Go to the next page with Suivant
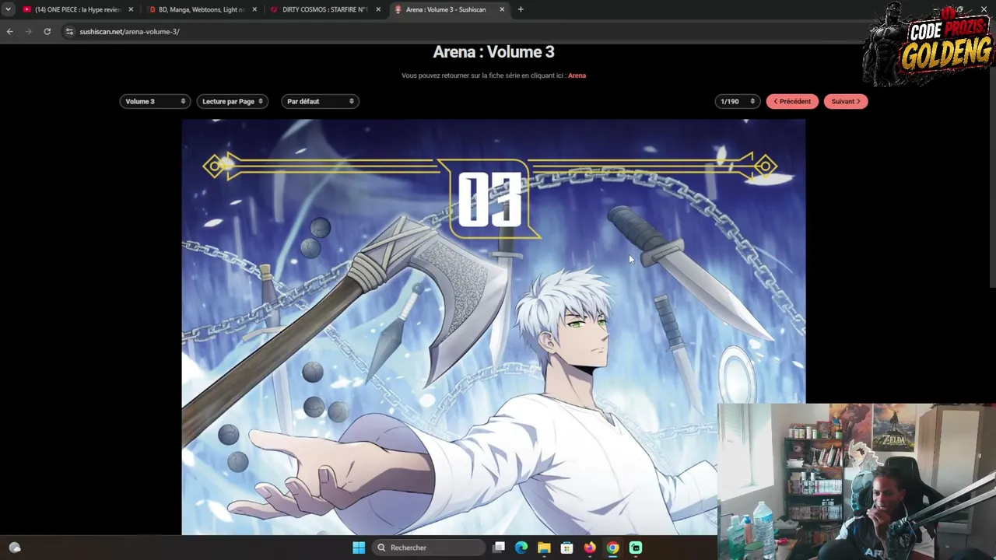The height and width of the screenshot is (560, 996). click(x=846, y=101)
